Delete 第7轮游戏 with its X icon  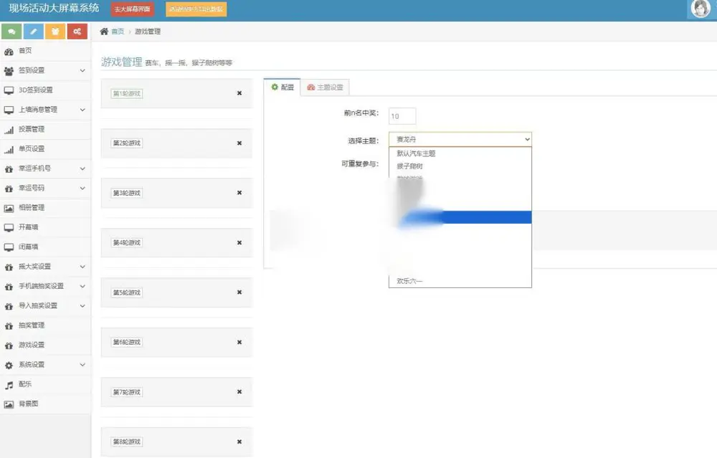click(x=239, y=392)
